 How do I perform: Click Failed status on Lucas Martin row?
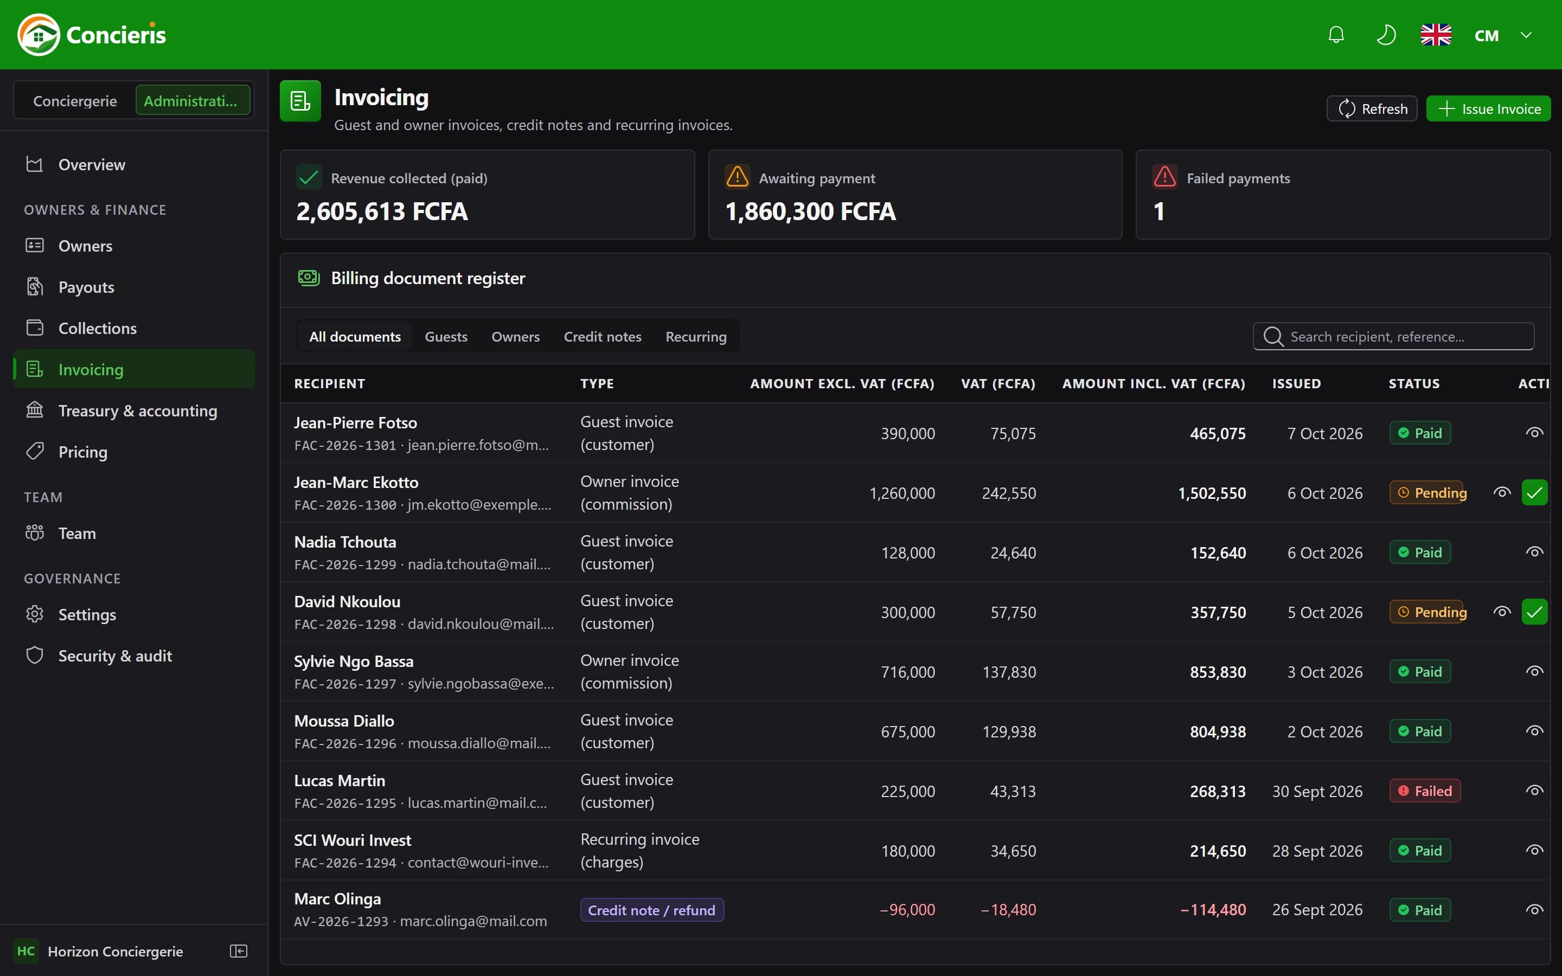pyautogui.click(x=1425, y=791)
